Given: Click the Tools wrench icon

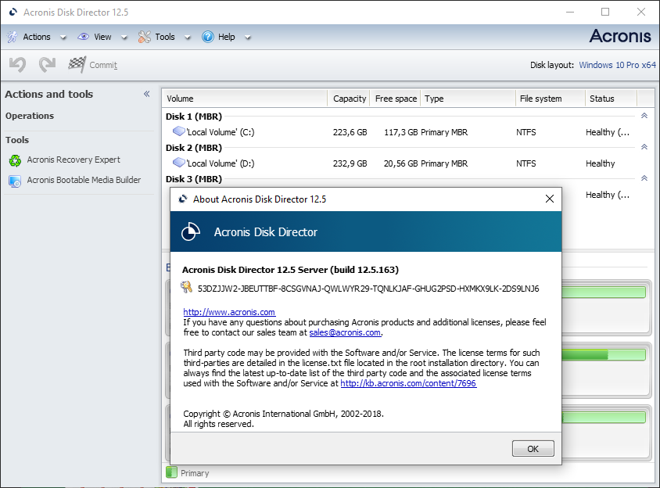Looking at the screenshot, I should click(x=145, y=37).
